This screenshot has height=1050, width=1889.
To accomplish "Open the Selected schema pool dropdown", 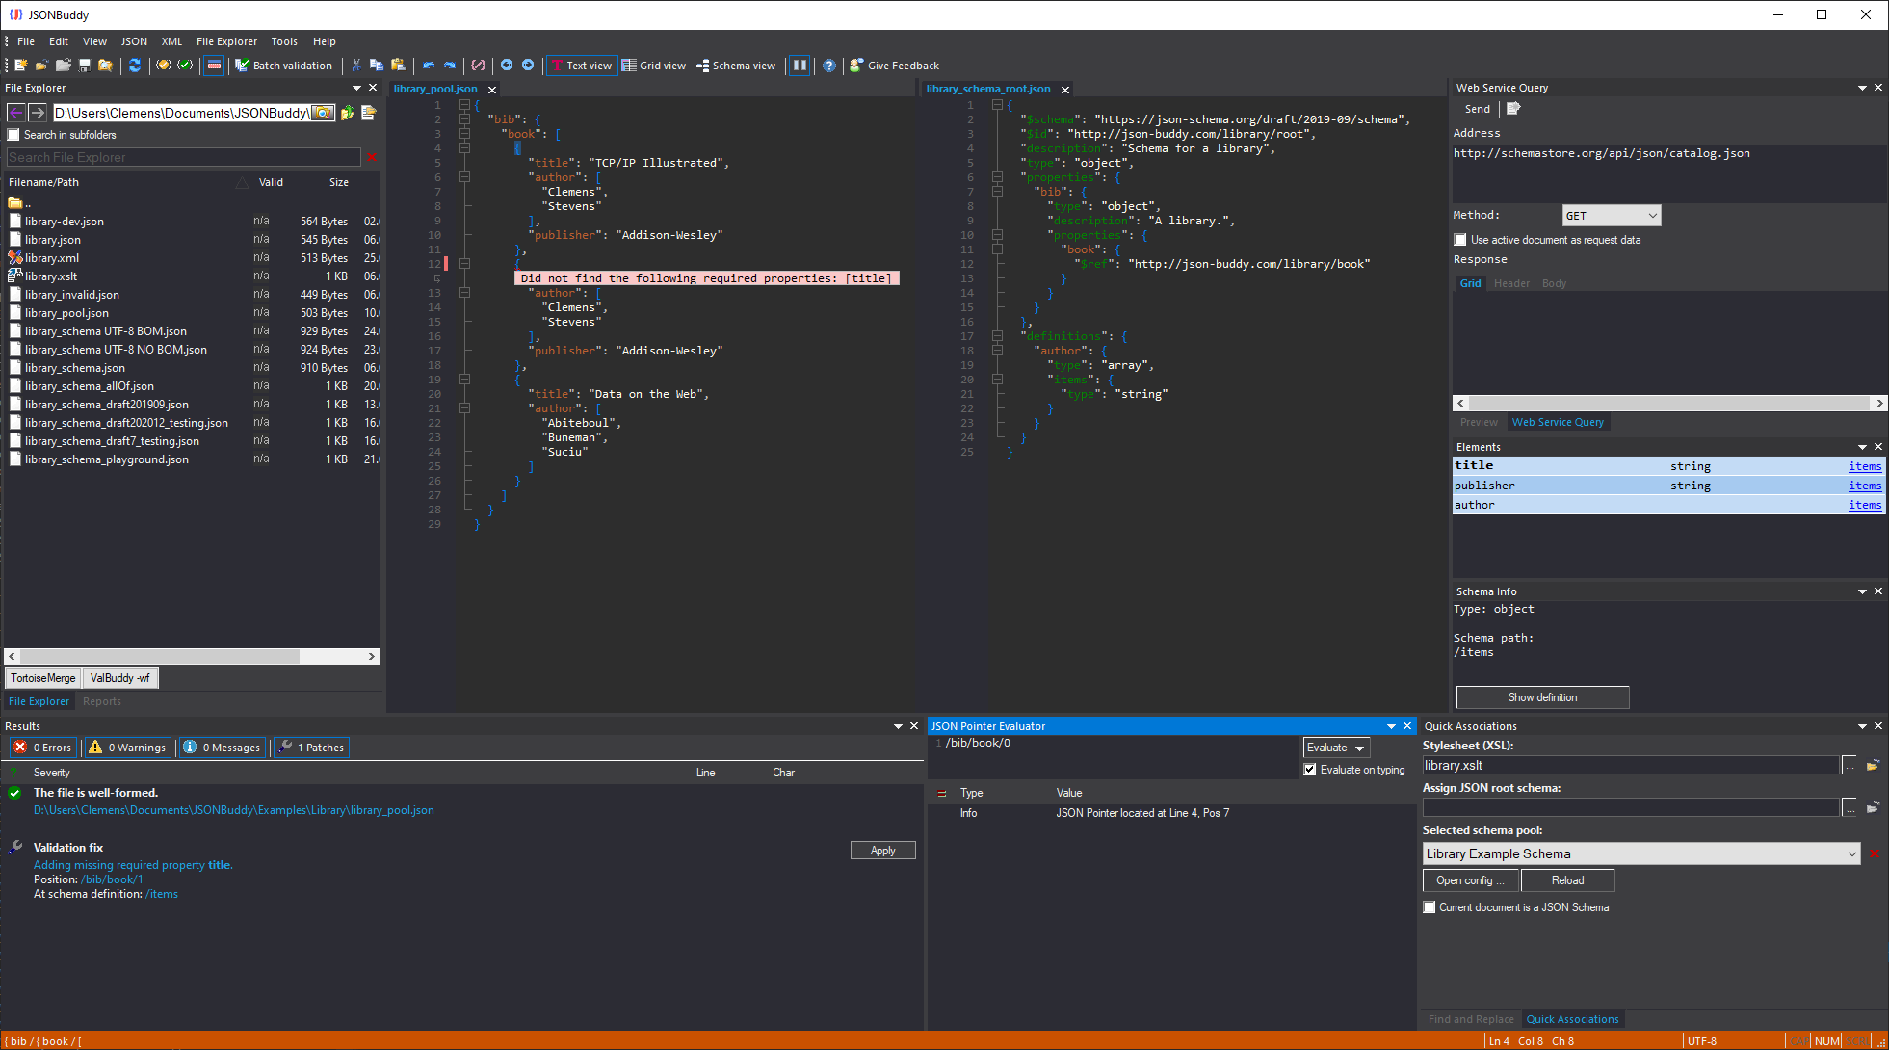I will pos(1851,853).
